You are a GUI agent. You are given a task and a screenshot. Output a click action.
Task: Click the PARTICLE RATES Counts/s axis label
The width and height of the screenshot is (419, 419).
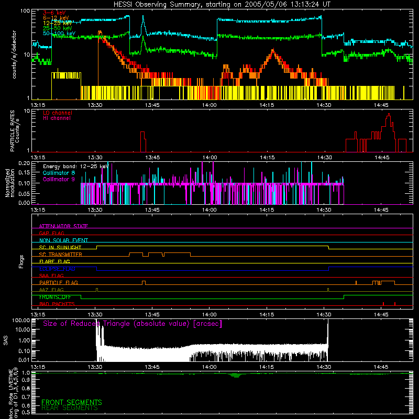coord(15,131)
